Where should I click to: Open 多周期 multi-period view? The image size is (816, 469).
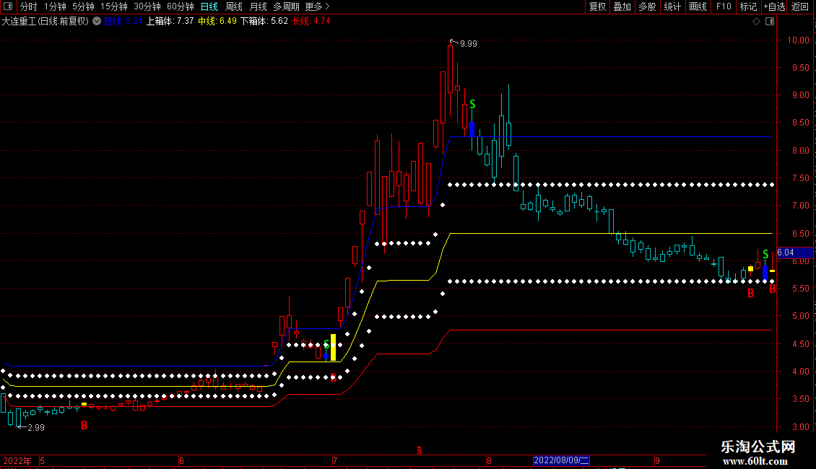coord(286,6)
